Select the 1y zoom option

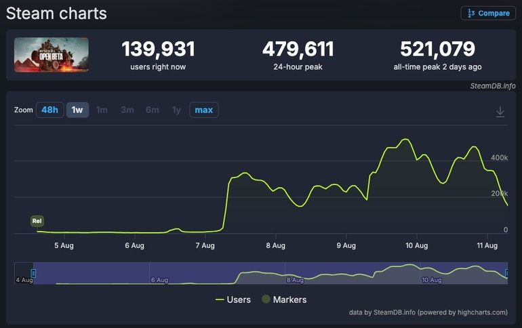click(x=176, y=110)
